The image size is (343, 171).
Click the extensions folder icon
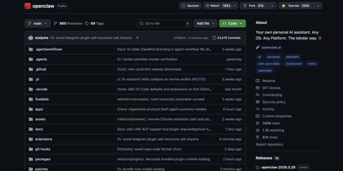coord(31,139)
